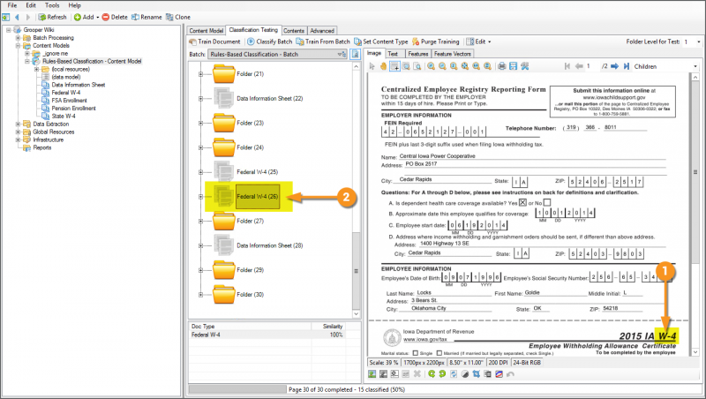Click the print icon in image toolbar
Viewport: 706px width, 399px height.
pos(501,66)
